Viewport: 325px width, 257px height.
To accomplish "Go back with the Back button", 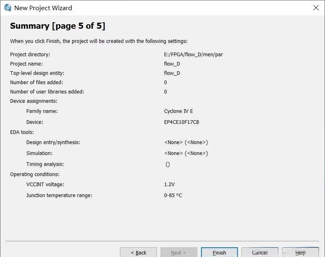I will (x=138, y=252).
